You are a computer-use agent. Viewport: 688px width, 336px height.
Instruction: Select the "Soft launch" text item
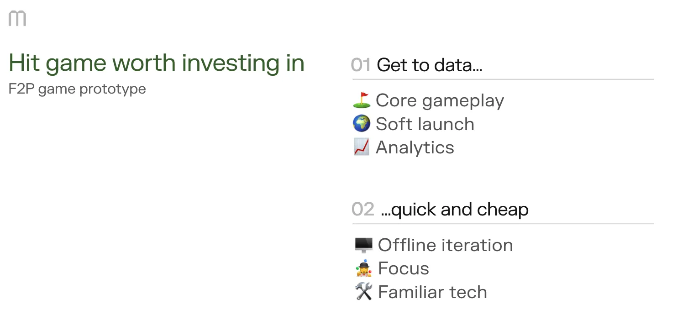point(425,124)
